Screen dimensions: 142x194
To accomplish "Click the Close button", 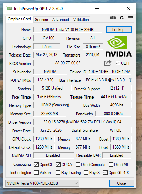I will click(122, 183).
